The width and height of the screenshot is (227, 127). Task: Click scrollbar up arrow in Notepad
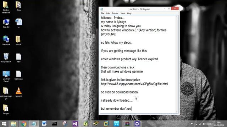click(177, 17)
